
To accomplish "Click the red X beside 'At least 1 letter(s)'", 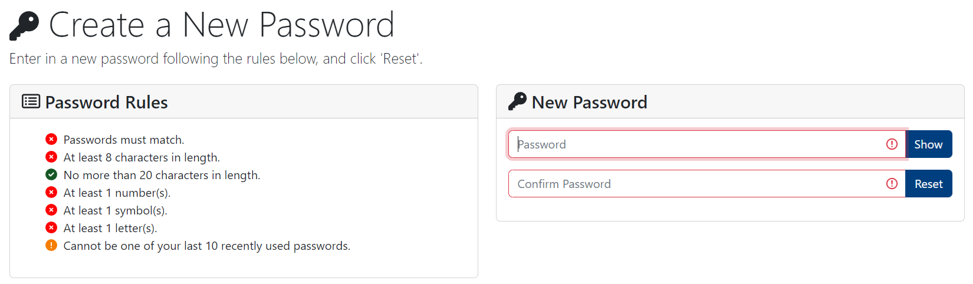I will [51, 227].
